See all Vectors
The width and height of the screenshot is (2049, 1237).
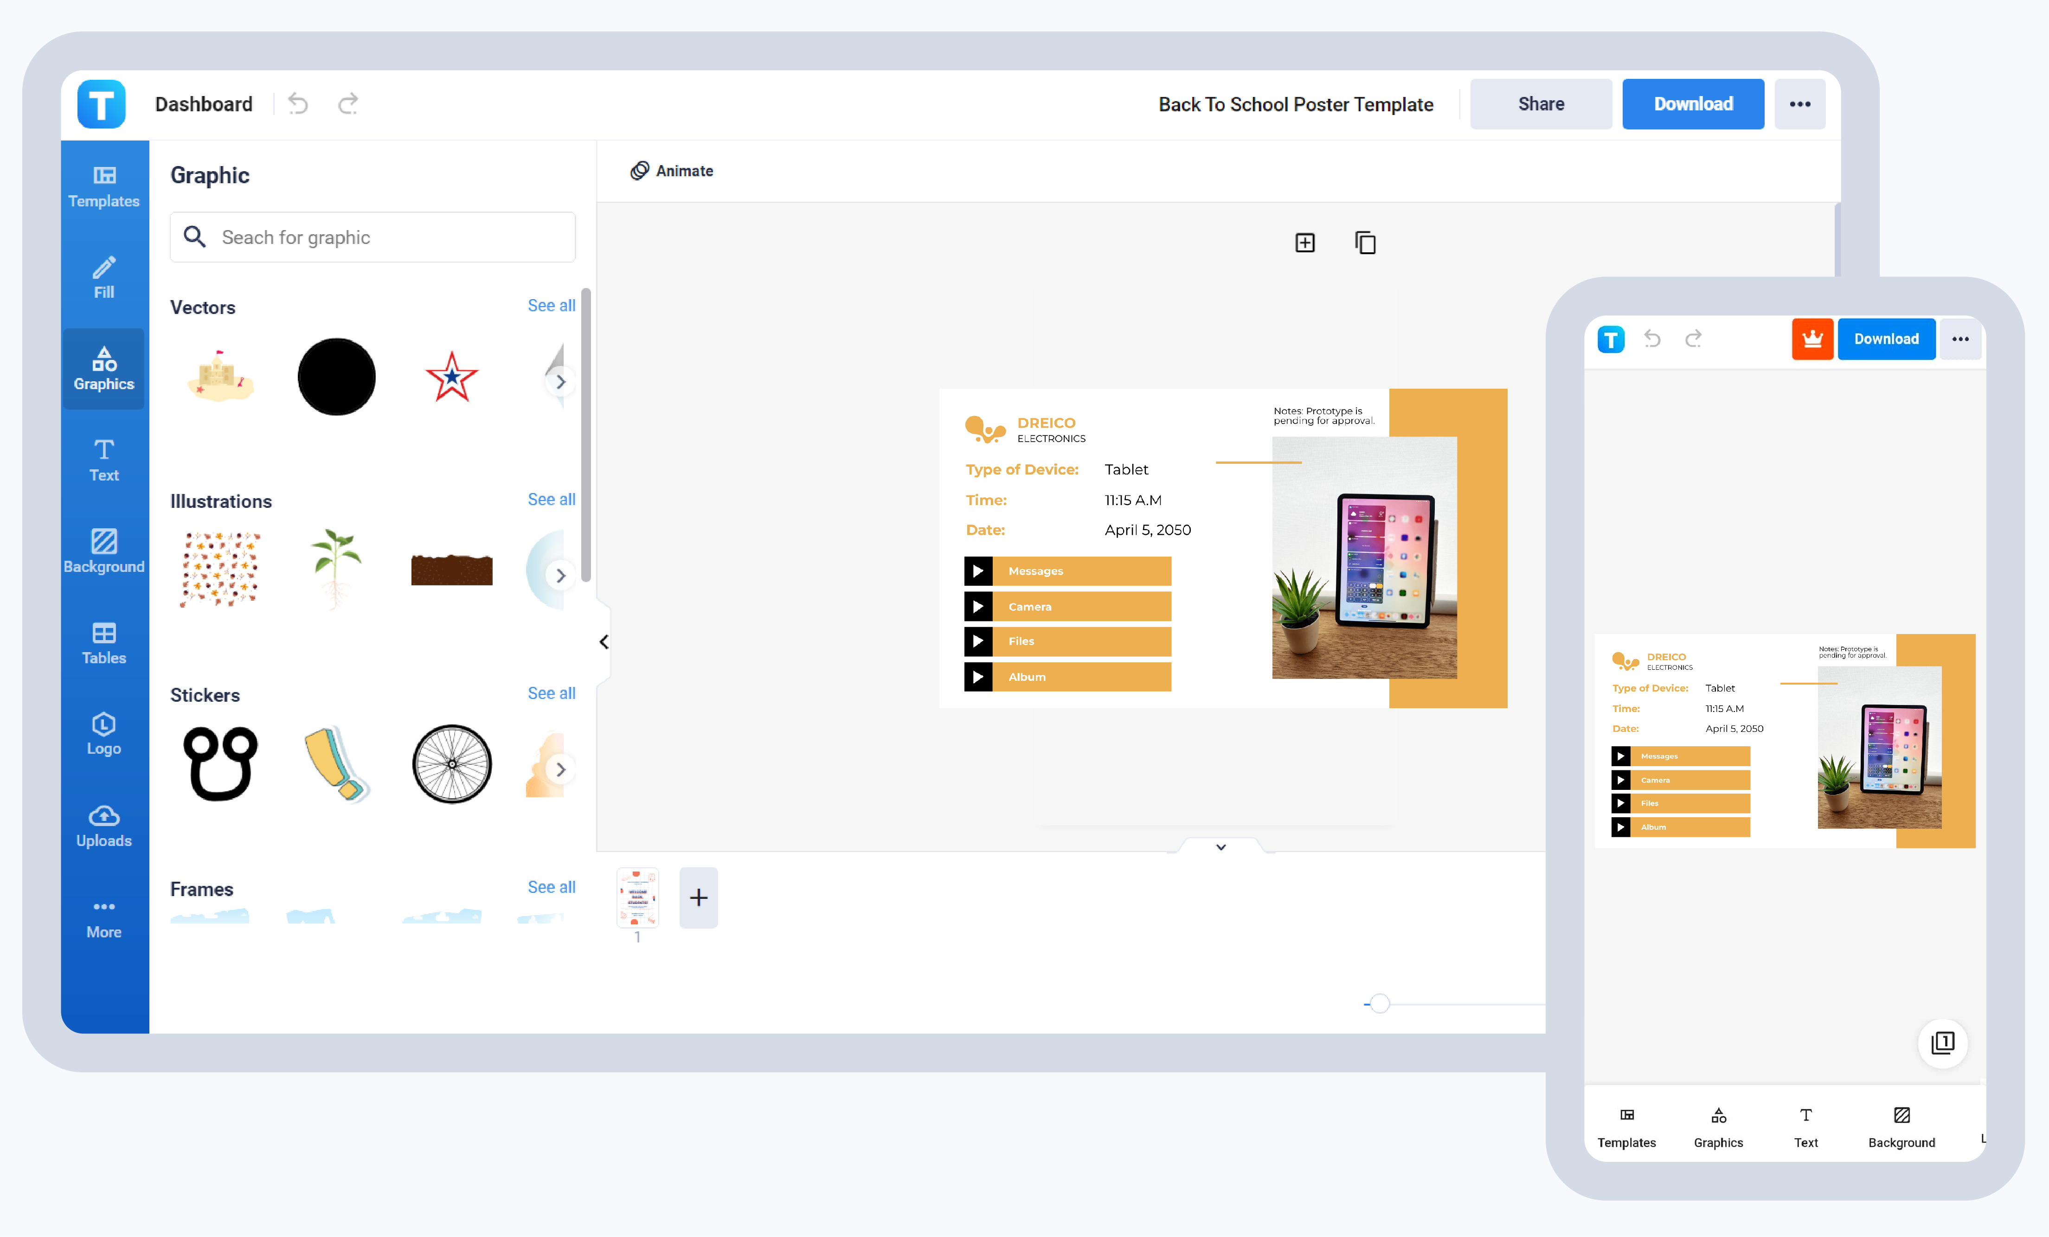pyautogui.click(x=552, y=305)
